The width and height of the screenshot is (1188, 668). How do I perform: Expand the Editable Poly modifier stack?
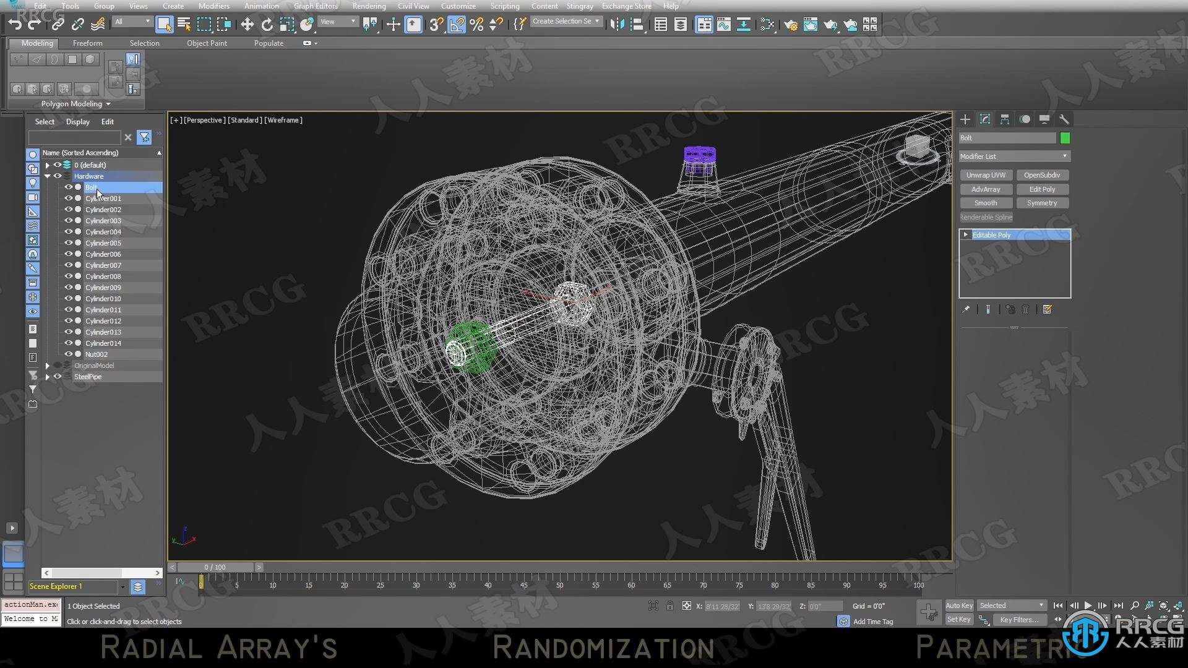pyautogui.click(x=967, y=235)
